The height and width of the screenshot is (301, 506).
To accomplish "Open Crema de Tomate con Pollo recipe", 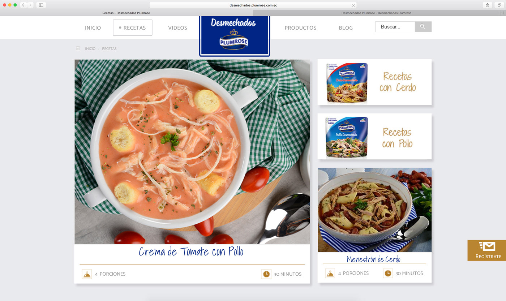I will pos(191,251).
